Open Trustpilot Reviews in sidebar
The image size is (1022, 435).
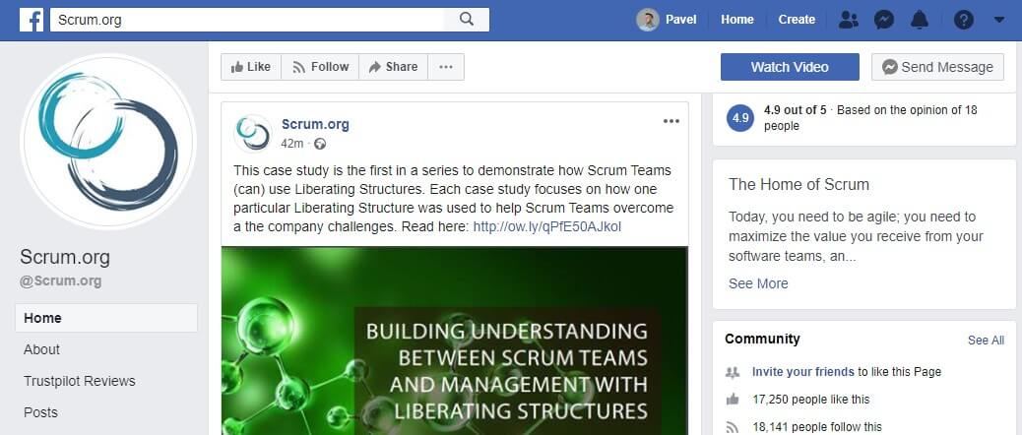80,381
